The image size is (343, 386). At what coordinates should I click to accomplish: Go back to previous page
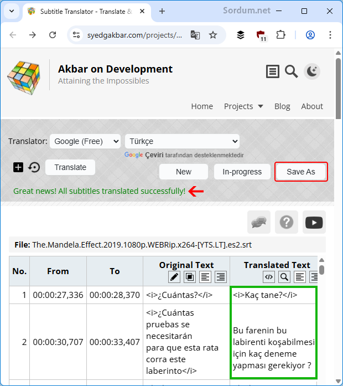point(13,35)
